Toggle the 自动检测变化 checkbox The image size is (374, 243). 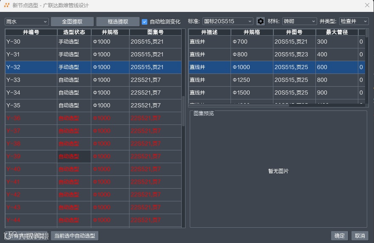pyautogui.click(x=144, y=22)
